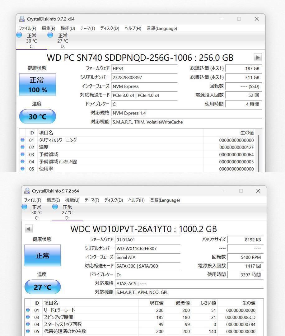Open the 機能(U) menu
Image resolution: width=285 pixels, height=336 pixels.
pyautogui.click(x=67, y=28)
